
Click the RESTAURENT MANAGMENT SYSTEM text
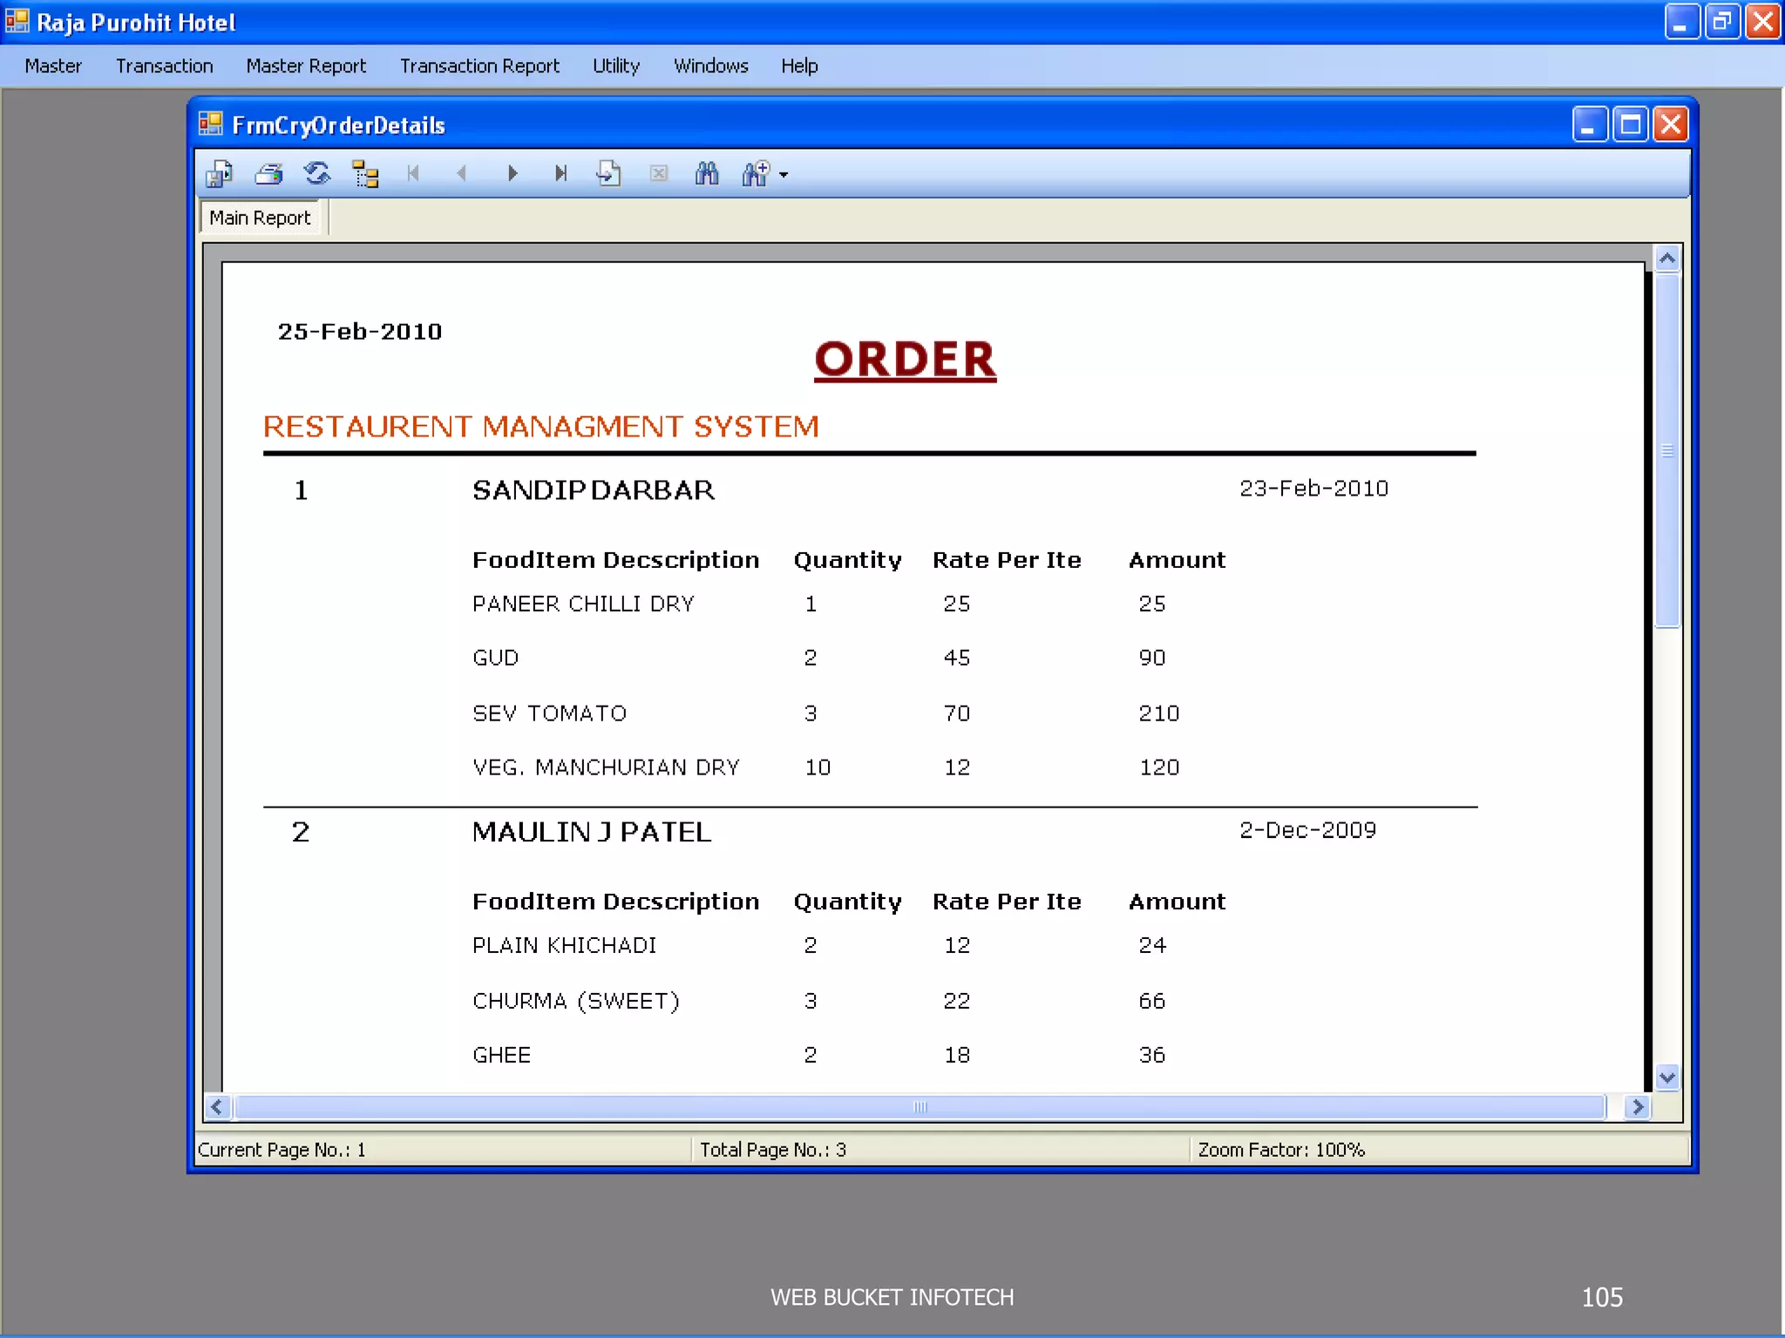coord(541,427)
